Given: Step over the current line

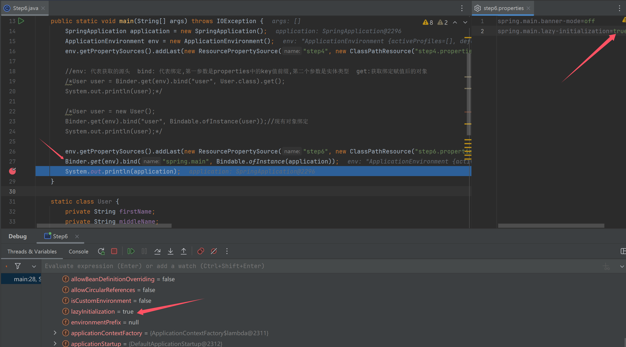Looking at the screenshot, I should coord(157,251).
